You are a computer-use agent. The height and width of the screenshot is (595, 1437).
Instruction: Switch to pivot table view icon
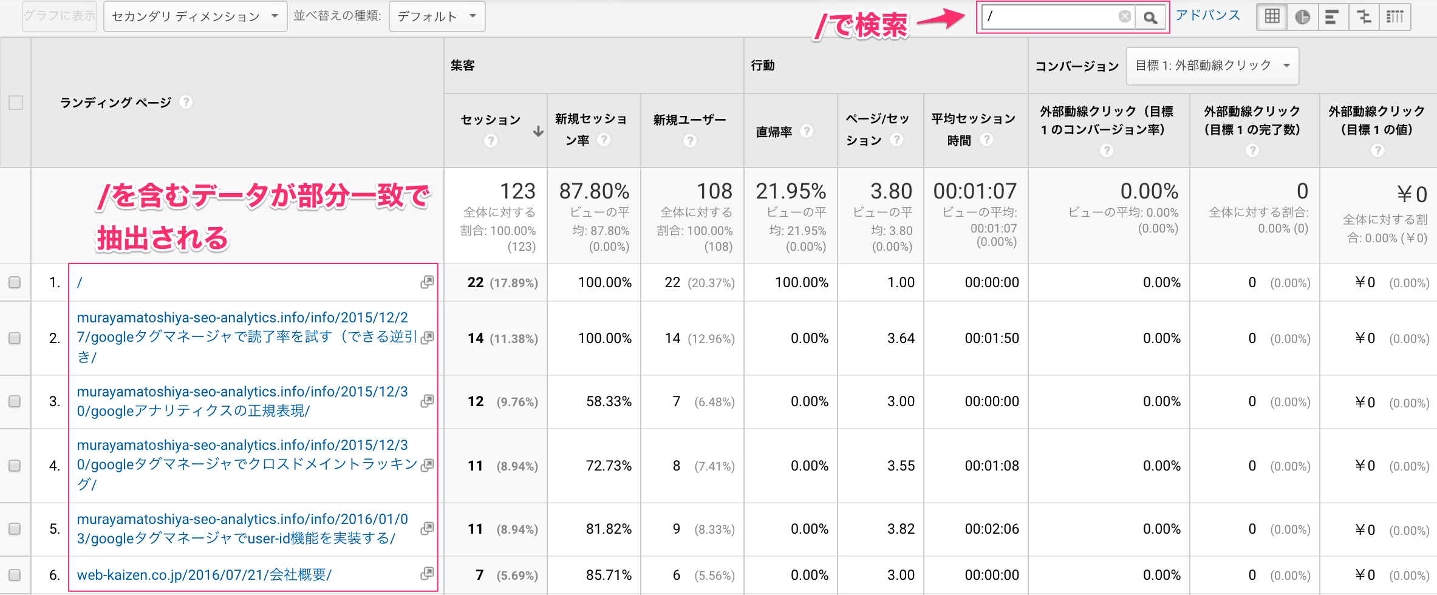(1395, 16)
